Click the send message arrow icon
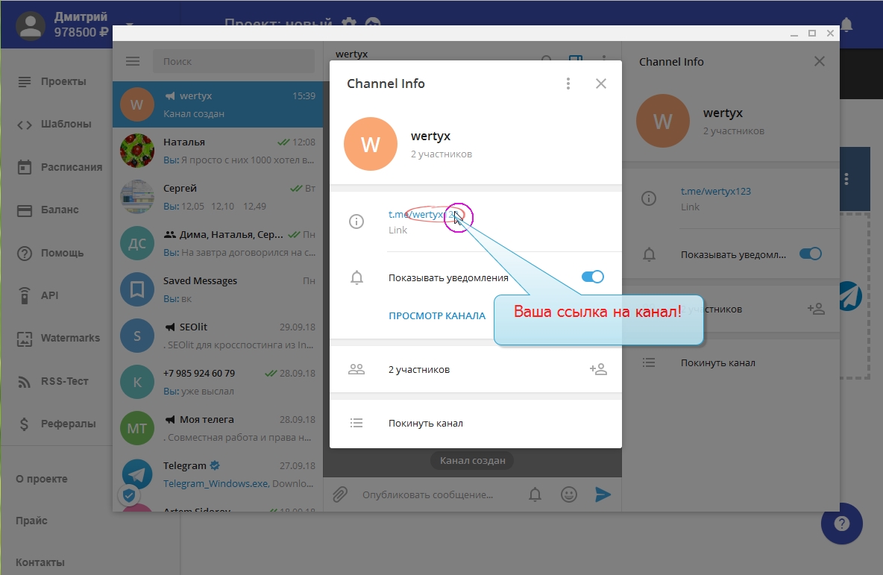883x575 pixels. 603,494
